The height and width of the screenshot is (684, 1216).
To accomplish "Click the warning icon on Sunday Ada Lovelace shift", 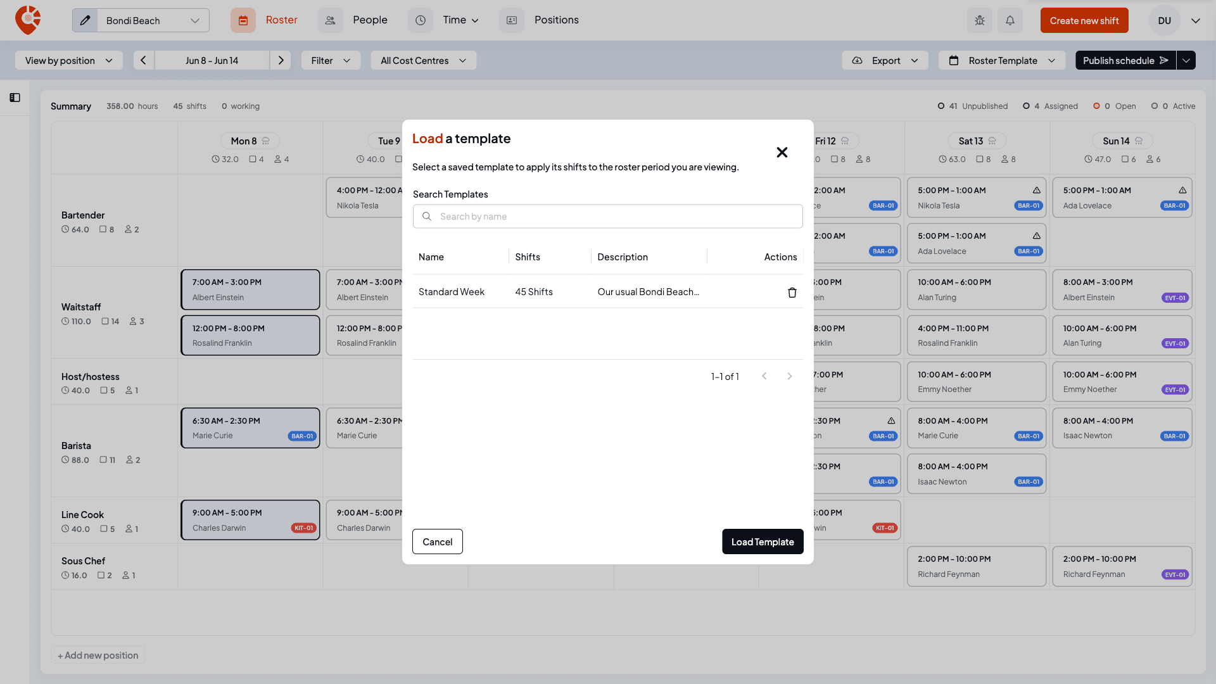I will (x=1182, y=190).
